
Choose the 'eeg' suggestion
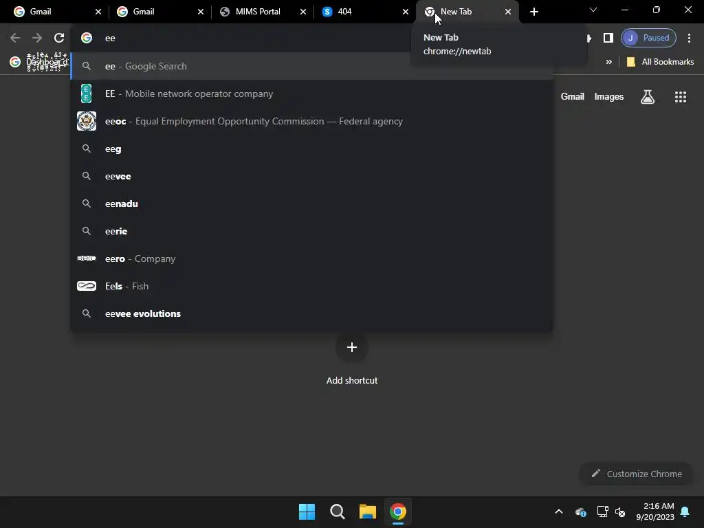pos(311,148)
